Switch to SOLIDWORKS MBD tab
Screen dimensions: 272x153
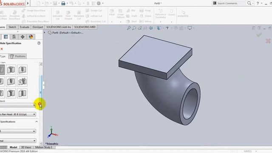pos(85,27)
